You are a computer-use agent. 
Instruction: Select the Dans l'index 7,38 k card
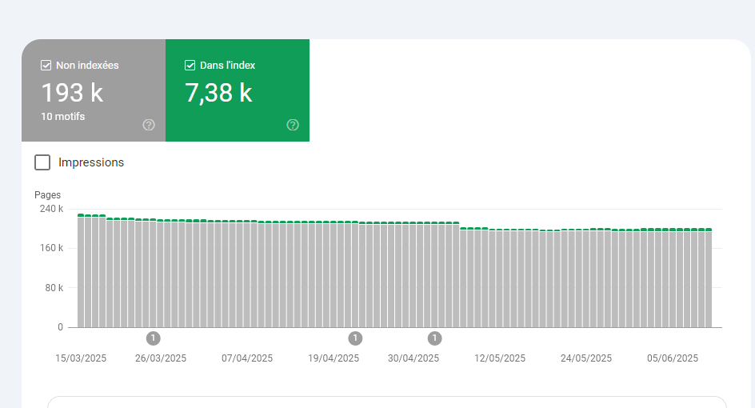(x=238, y=90)
